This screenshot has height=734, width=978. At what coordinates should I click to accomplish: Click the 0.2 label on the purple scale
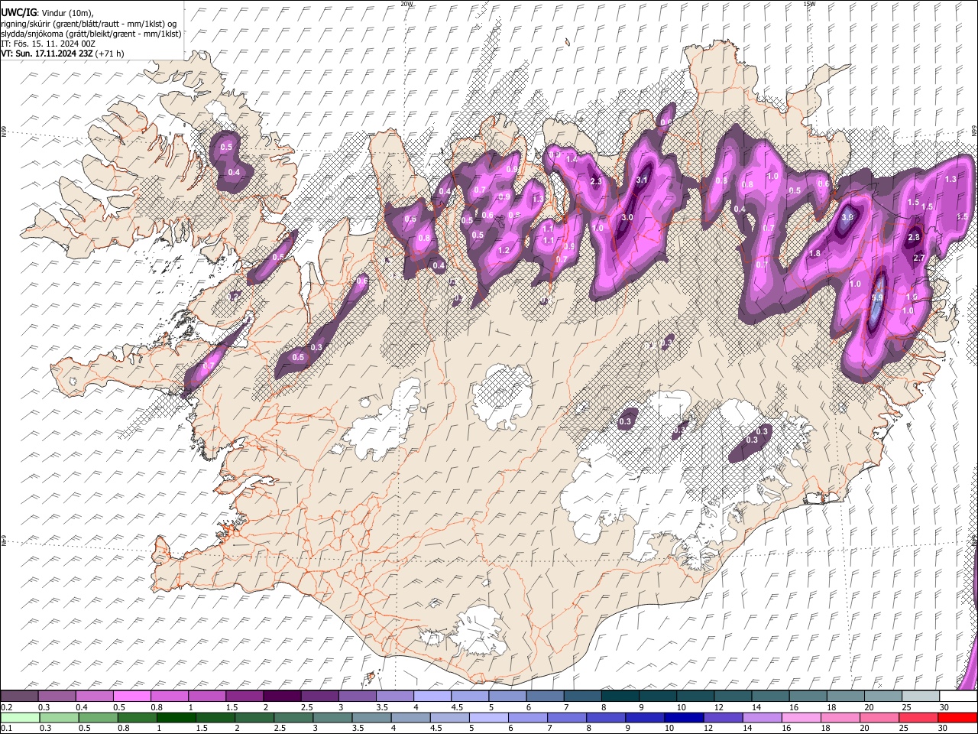6,708
